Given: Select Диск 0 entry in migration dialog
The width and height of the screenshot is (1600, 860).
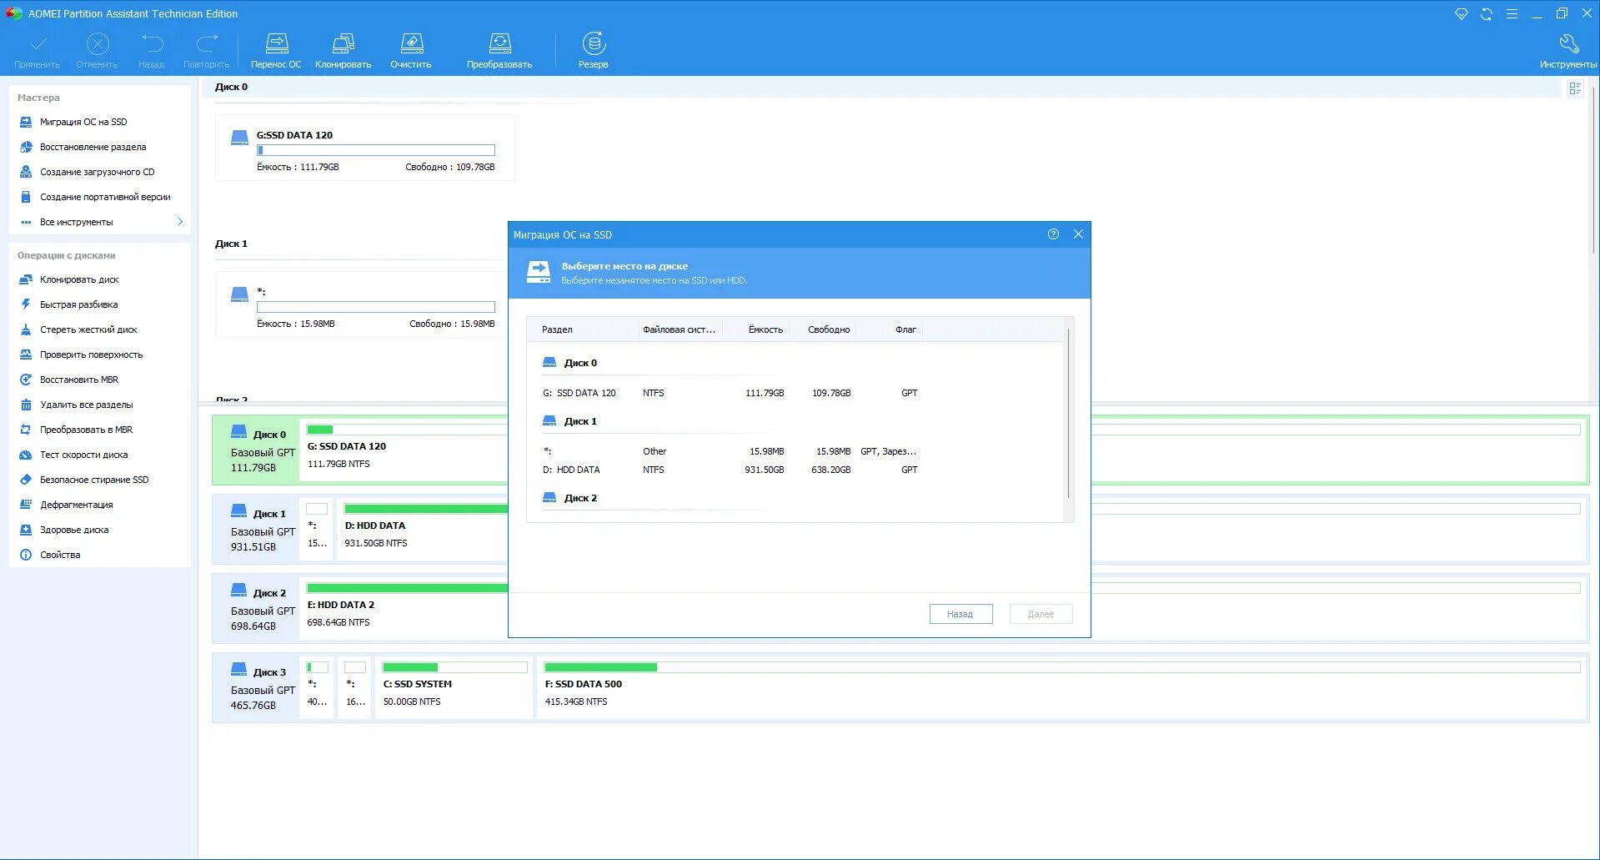Looking at the screenshot, I should [579, 362].
